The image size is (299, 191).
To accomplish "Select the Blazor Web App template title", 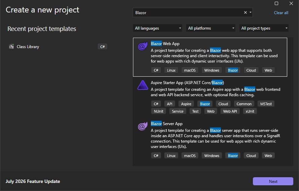I will click(165, 44).
